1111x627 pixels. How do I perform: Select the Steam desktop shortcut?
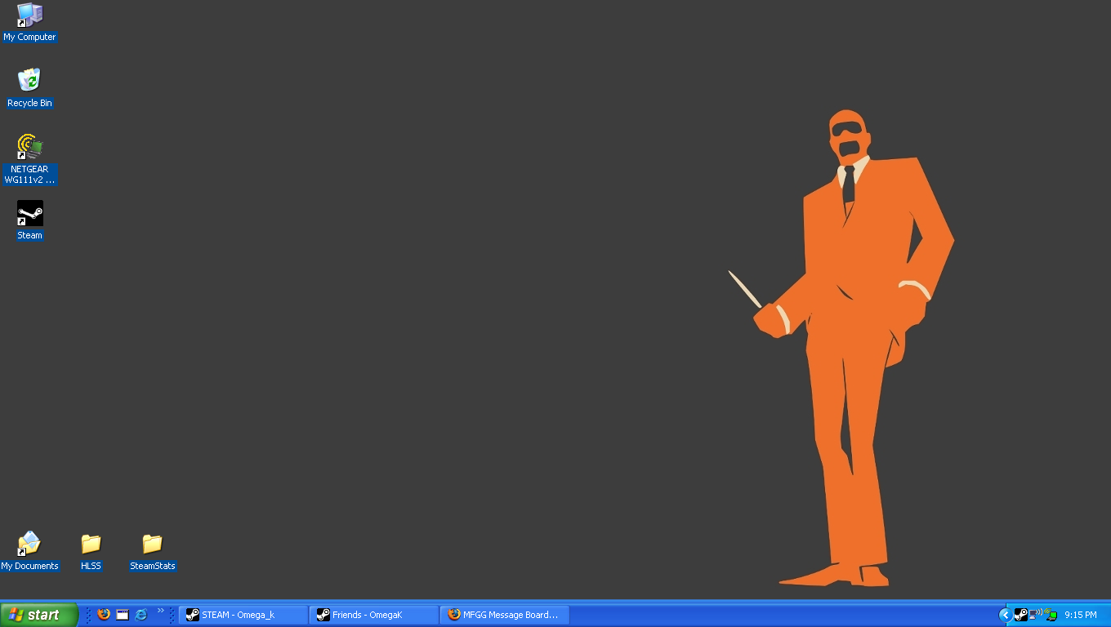coord(30,214)
